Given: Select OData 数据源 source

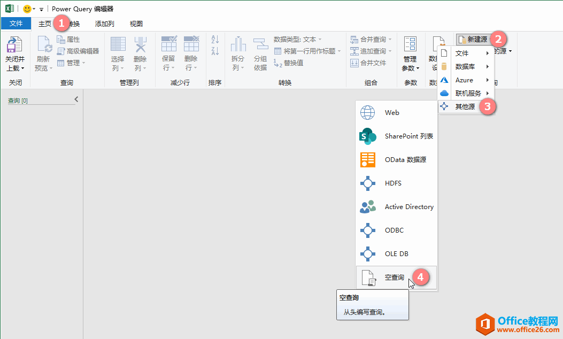Looking at the screenshot, I should point(396,159).
